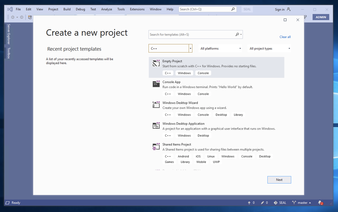Click the Recent project templates heading
Image resolution: width=338 pixels, height=212 pixels.
pyautogui.click(x=74, y=49)
